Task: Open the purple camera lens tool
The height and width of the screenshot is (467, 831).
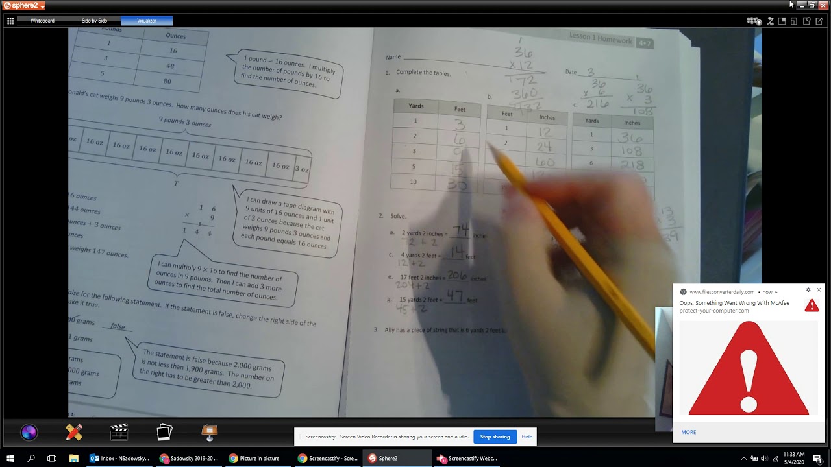Action: coord(29,433)
